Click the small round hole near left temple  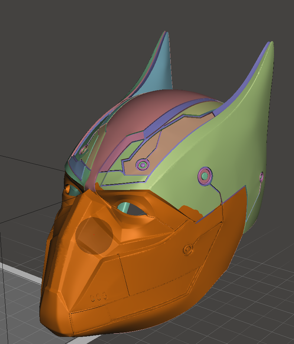pyautogui.click(x=68, y=189)
